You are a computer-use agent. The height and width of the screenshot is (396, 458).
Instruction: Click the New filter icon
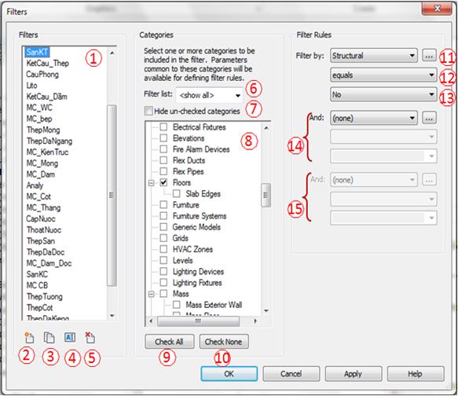point(29,338)
